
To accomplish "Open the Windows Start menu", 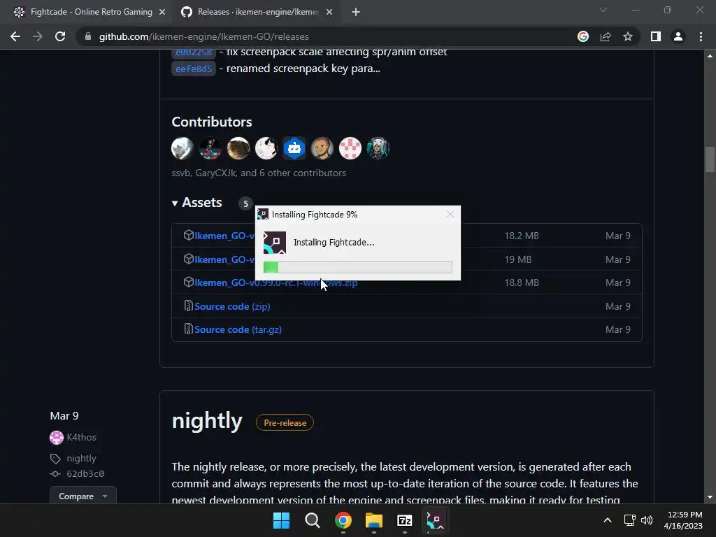I will point(281,520).
